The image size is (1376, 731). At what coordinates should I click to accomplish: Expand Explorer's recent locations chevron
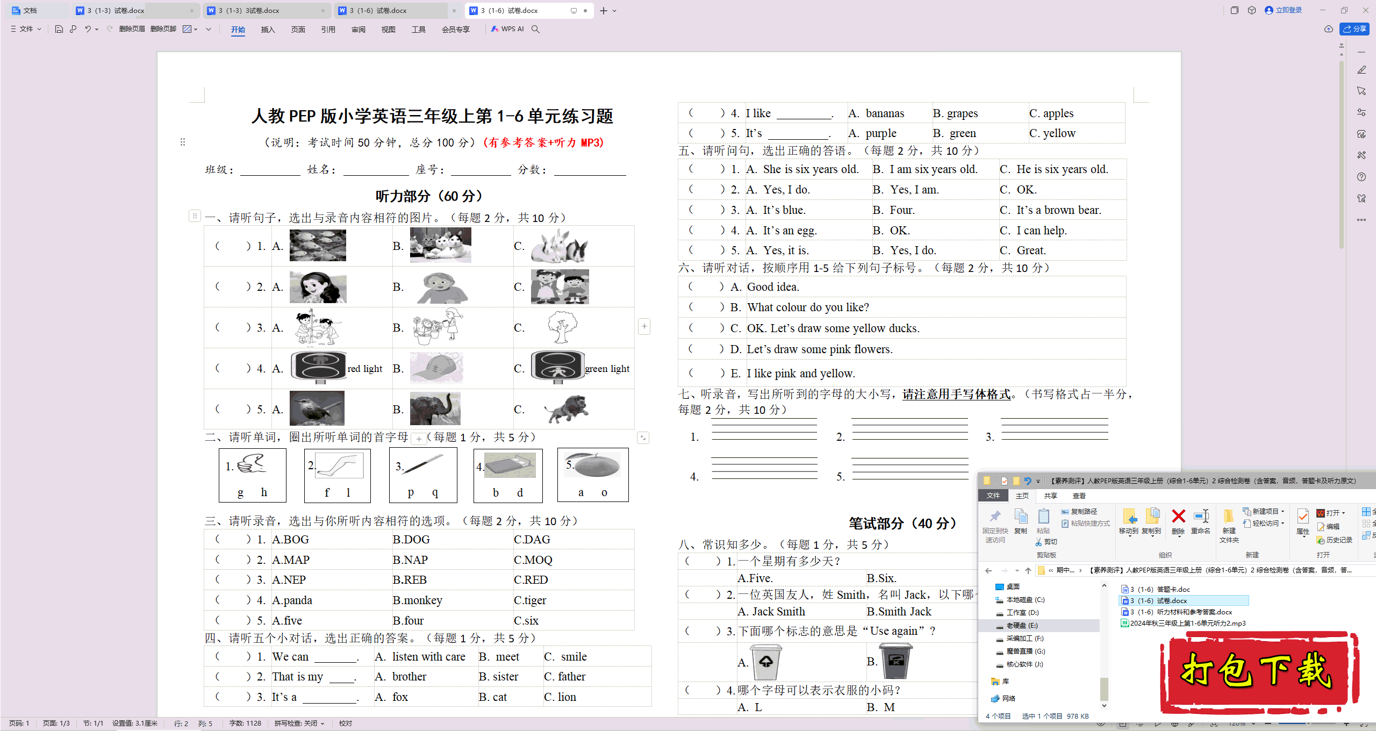[1017, 570]
